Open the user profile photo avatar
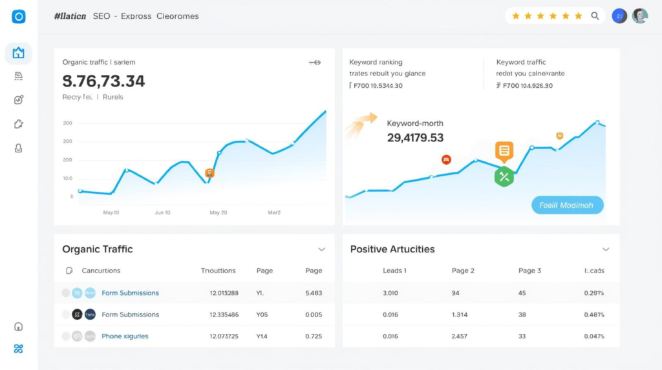This screenshot has height=370, width=662. coord(640,16)
